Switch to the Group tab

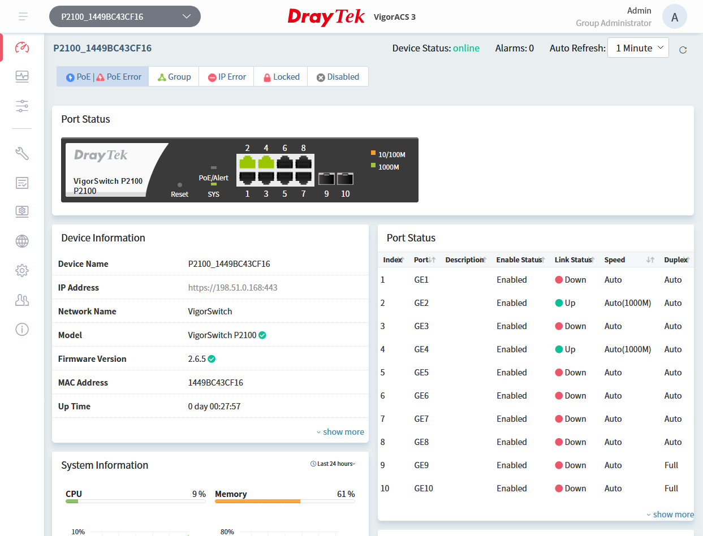(x=174, y=77)
